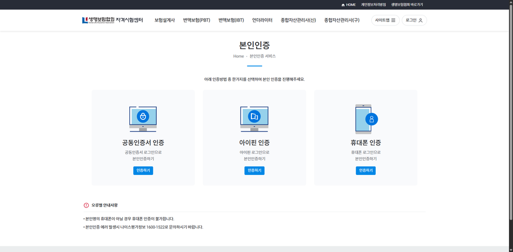513x252 pixels.
Task: Open the 종합자산관리사(신) menu
Action: [x=299, y=20]
